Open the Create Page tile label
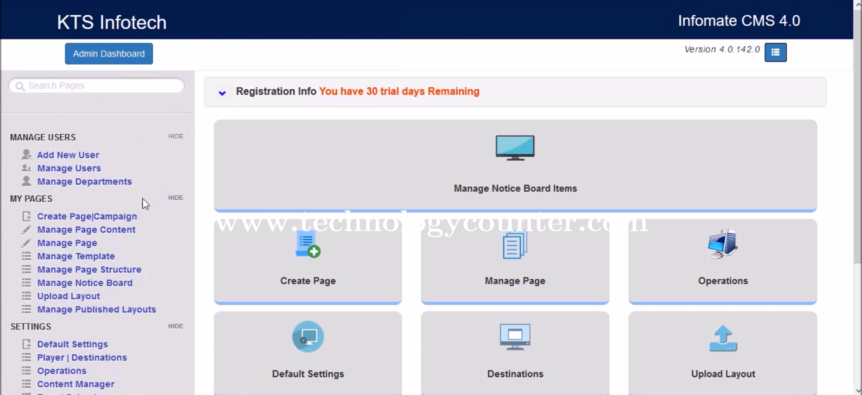 pos(308,281)
